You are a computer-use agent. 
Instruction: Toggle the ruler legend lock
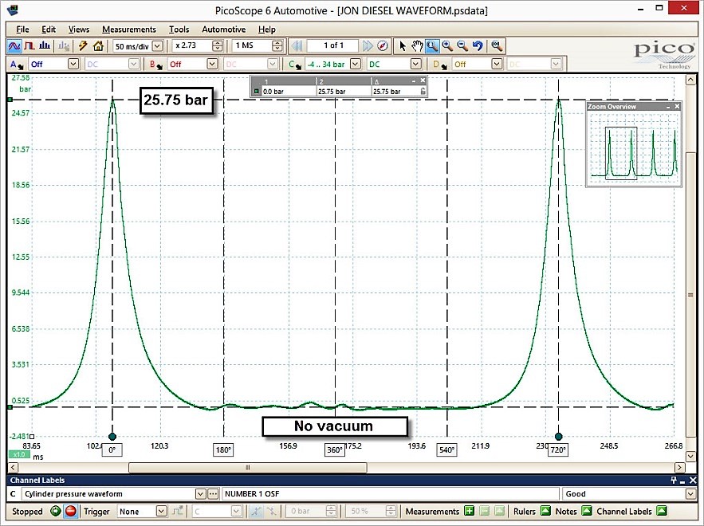coord(423,91)
